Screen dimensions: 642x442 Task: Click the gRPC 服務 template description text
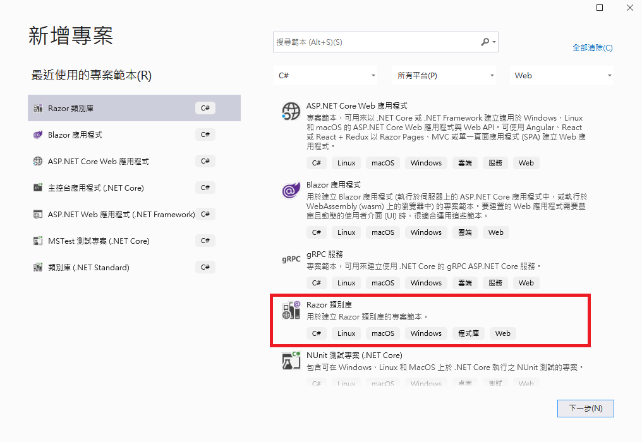click(x=424, y=266)
